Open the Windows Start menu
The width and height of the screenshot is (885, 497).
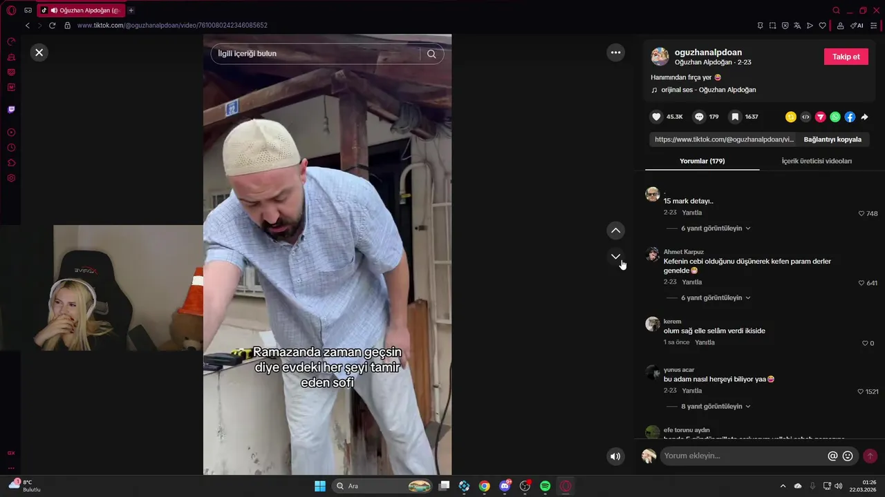320,486
